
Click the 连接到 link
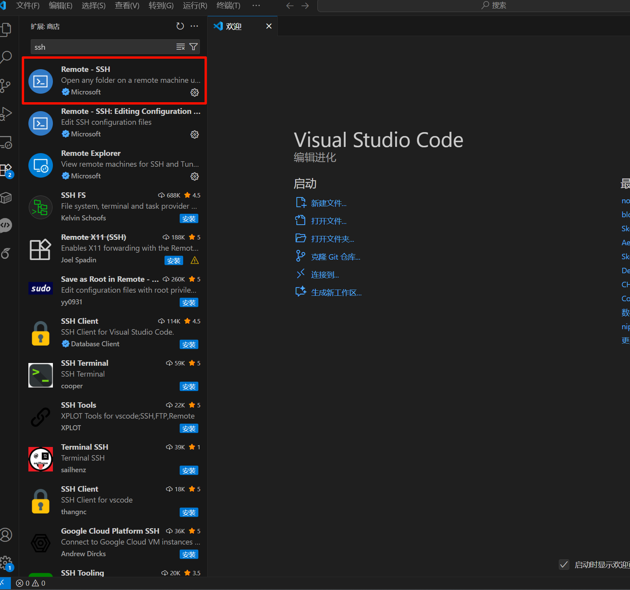pyautogui.click(x=325, y=275)
